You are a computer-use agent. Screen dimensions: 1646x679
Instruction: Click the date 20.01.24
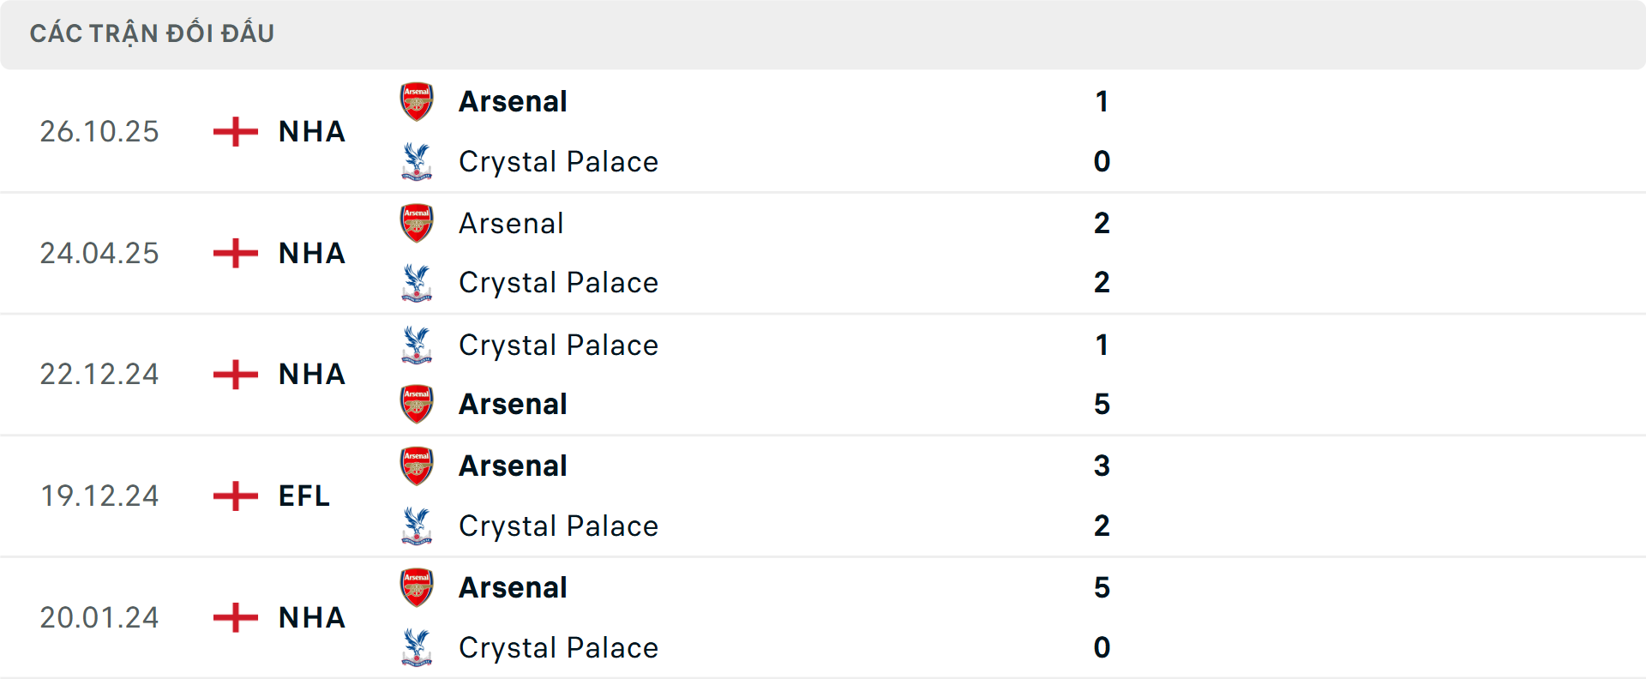pyautogui.click(x=99, y=617)
